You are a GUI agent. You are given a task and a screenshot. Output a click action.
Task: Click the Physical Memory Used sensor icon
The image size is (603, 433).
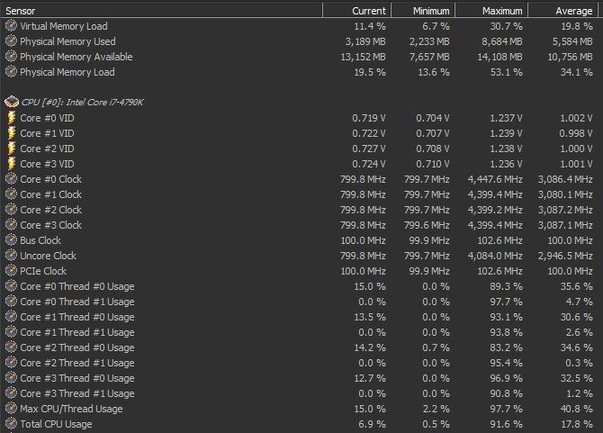(x=11, y=41)
